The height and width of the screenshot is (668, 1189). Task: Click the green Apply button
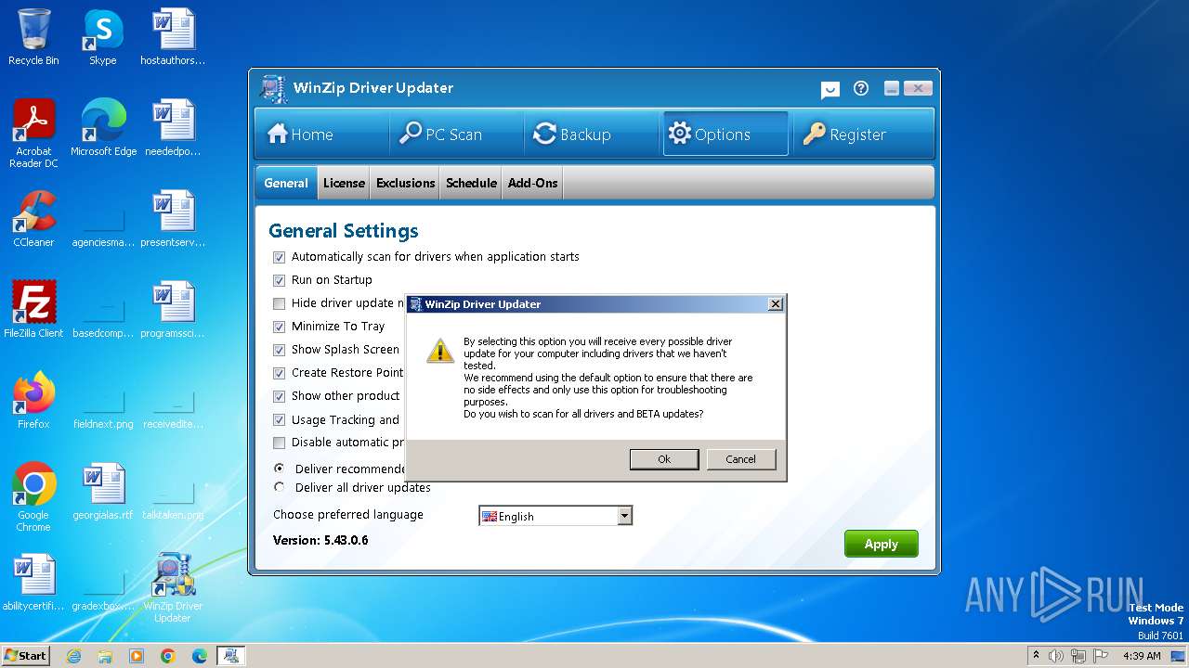(x=881, y=544)
